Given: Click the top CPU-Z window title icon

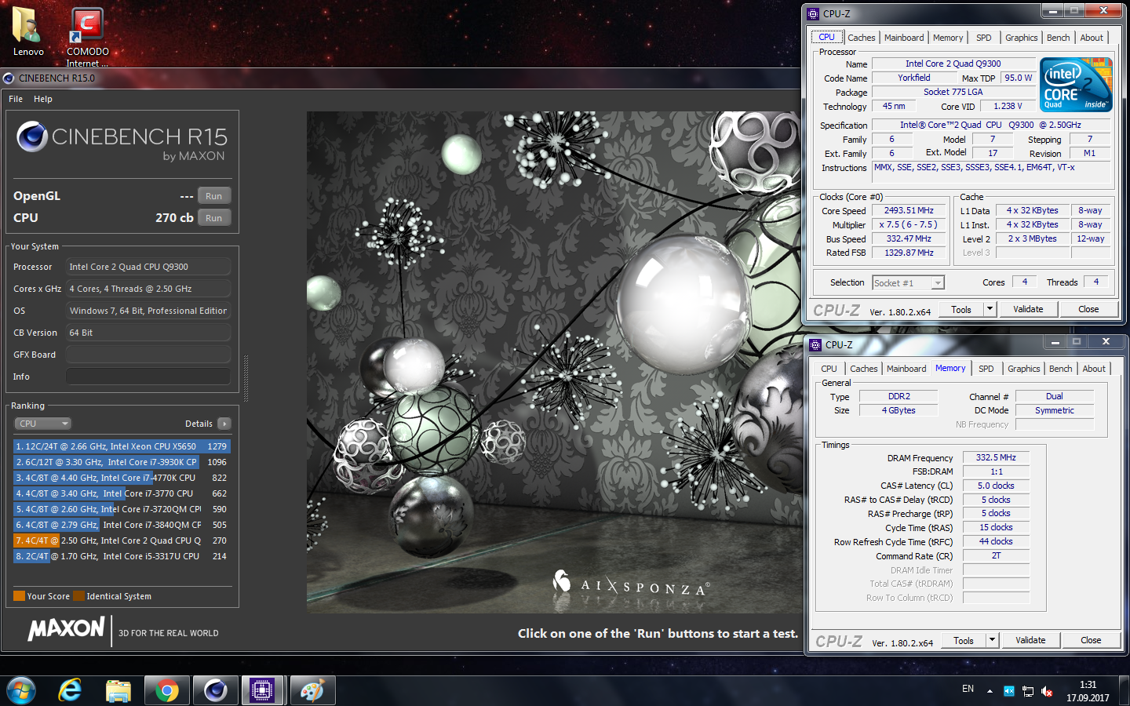Looking at the screenshot, I should [x=813, y=14].
